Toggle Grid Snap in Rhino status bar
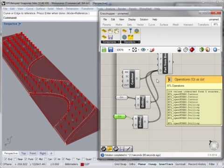 tap(120, 164)
